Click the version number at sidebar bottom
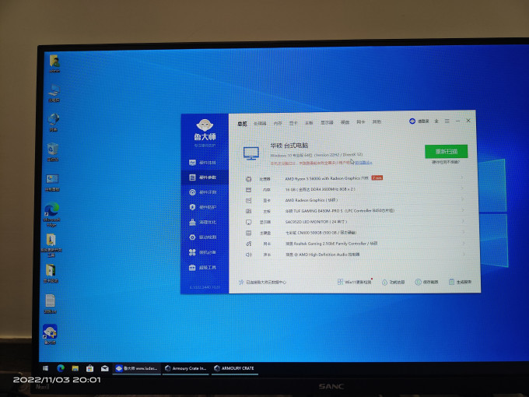The width and height of the screenshot is (529, 397). coord(205,287)
